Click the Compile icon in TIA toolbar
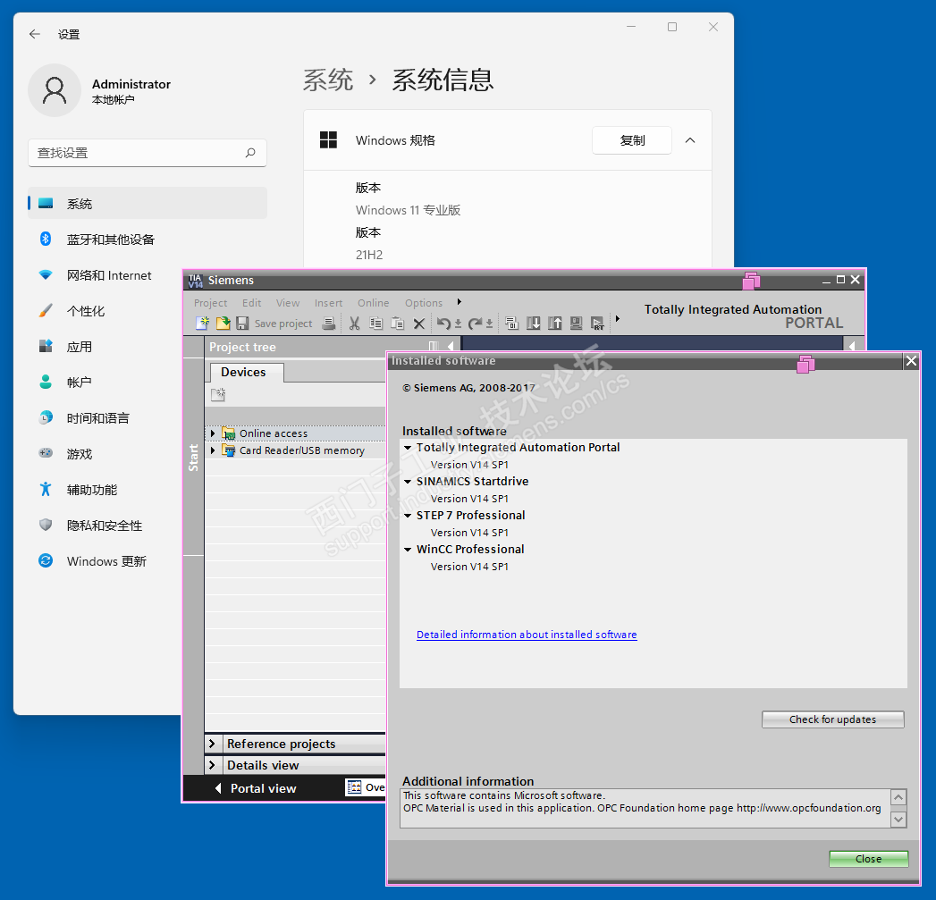 [511, 324]
